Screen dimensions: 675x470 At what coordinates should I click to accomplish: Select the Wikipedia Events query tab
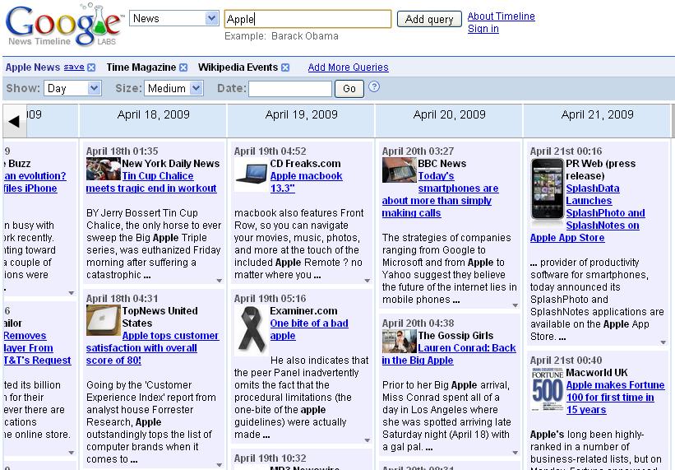click(x=238, y=67)
